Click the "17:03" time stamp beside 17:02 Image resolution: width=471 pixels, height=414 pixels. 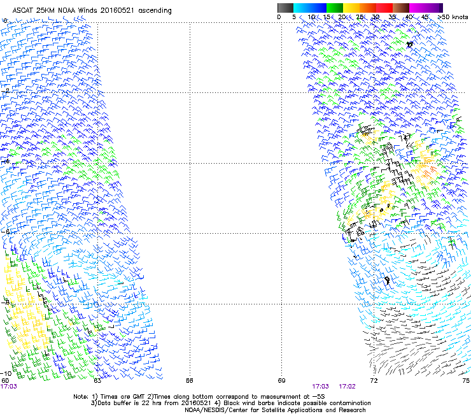pos(320,387)
